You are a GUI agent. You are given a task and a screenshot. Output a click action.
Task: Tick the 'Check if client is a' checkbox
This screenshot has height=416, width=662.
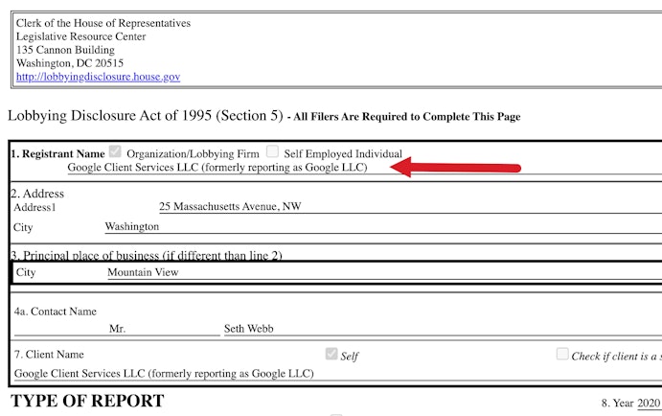pos(562,354)
